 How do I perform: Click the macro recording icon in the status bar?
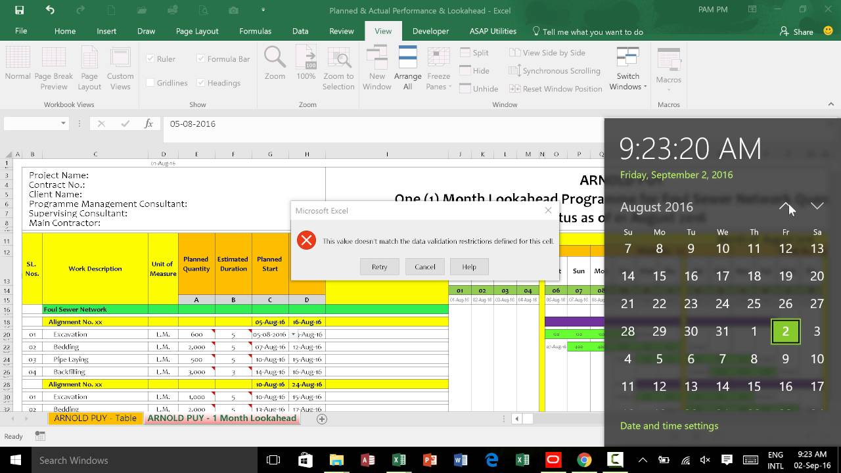tap(40, 436)
